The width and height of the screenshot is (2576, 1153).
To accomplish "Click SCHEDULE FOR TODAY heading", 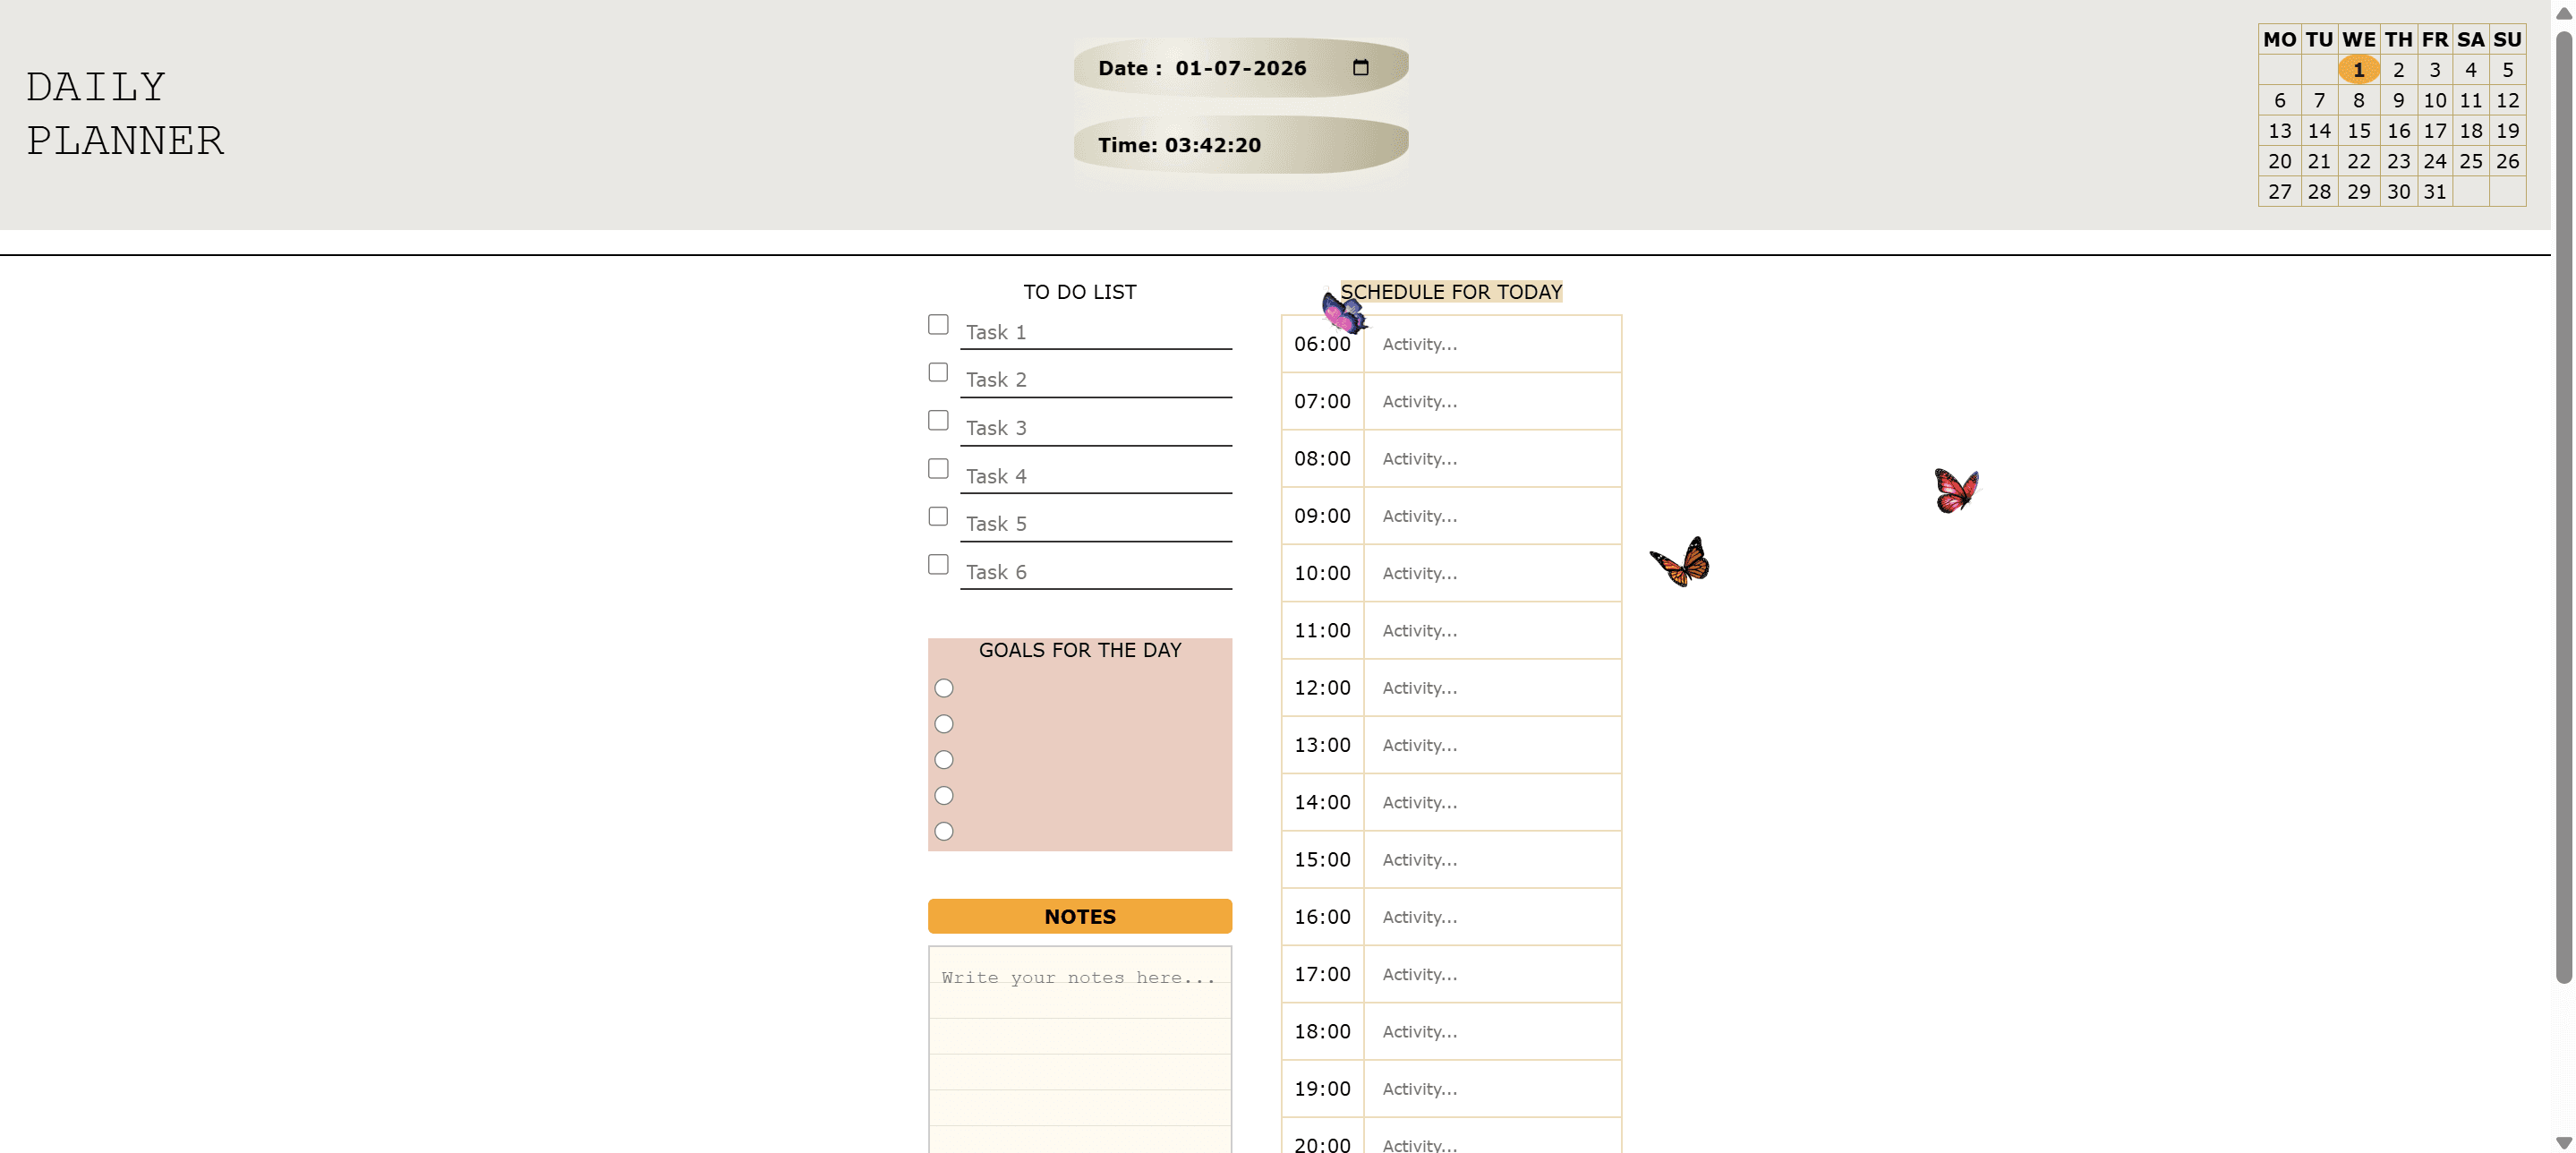I will click(x=1451, y=292).
